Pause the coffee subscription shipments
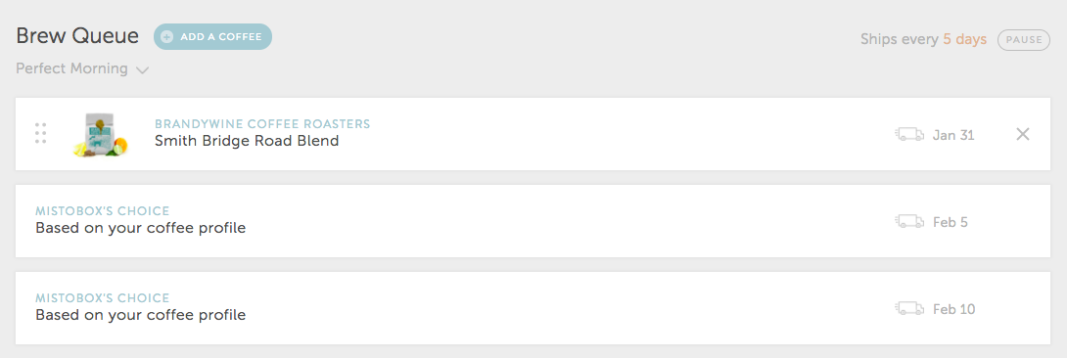 [x=1024, y=40]
